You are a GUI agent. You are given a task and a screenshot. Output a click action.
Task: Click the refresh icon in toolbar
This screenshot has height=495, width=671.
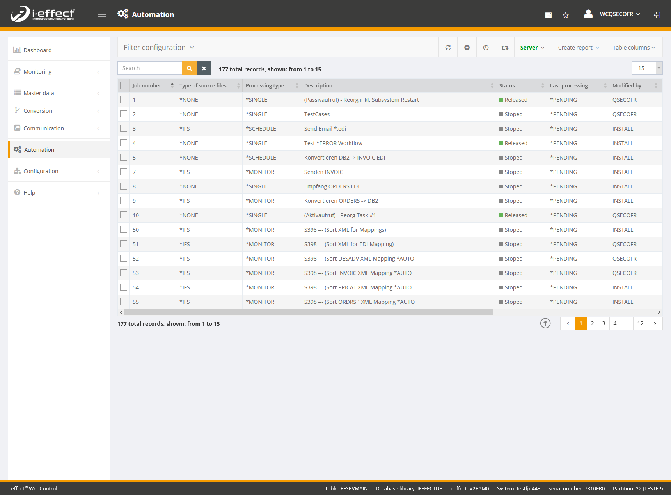point(448,48)
